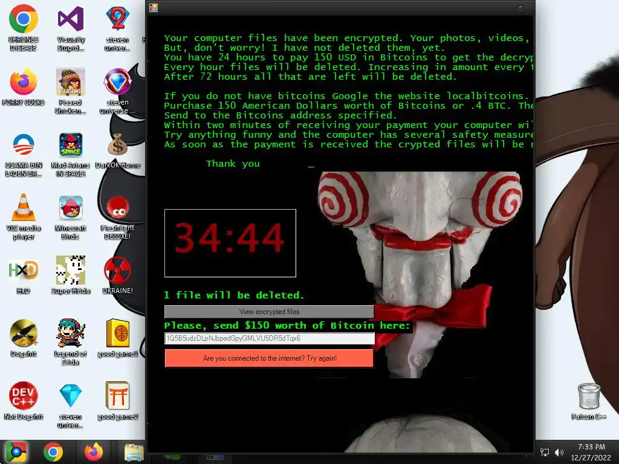Screen dimensions: 619x464
Task: Open Firefox from the taskbar
Action: 94,452
